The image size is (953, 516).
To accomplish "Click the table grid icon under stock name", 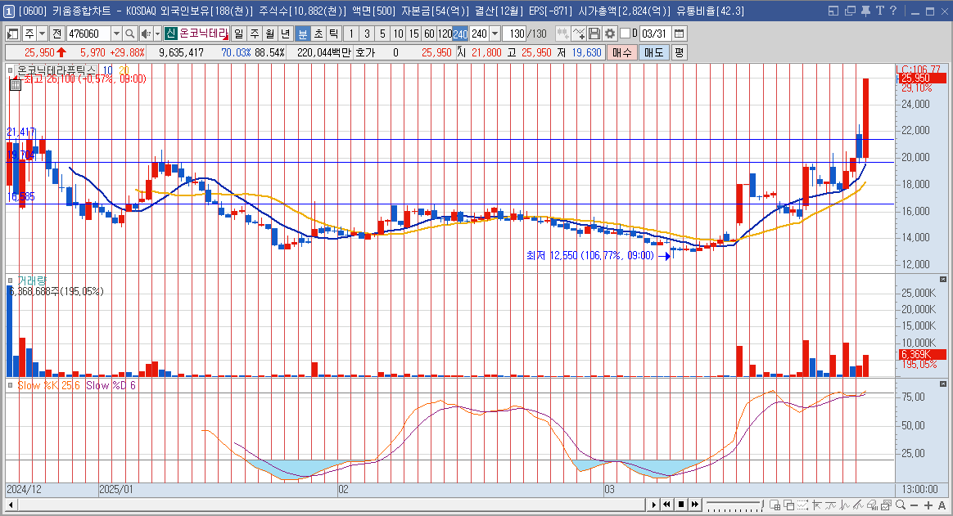I will tap(16, 85).
